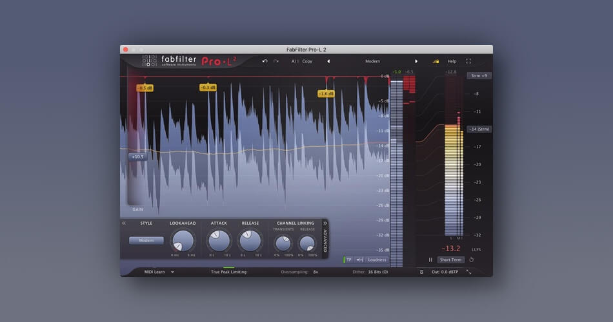This screenshot has height=322, width=613.
Task: Click the redo arrow icon
Action: pos(276,61)
